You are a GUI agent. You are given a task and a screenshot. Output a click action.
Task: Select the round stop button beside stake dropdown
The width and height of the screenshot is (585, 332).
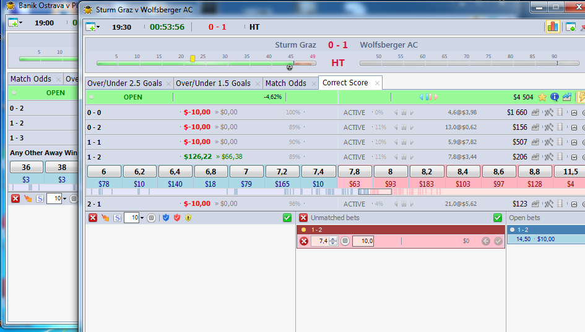(x=151, y=218)
